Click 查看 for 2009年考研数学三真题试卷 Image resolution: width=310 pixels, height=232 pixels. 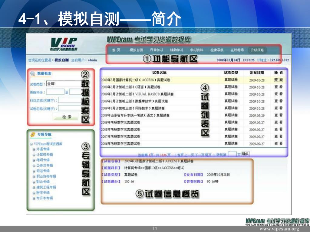279,123
